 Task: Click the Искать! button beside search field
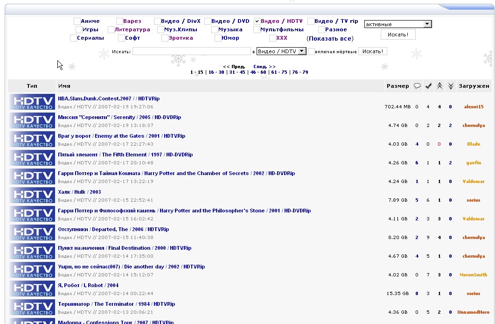point(372,51)
